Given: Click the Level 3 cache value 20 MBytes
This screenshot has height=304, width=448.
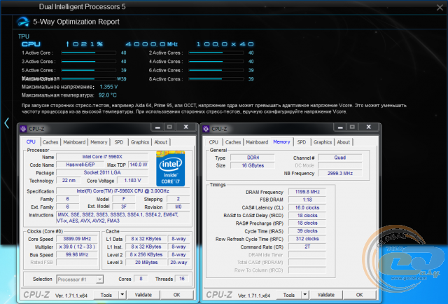Looking at the screenshot, I should pyautogui.click(x=146, y=262).
